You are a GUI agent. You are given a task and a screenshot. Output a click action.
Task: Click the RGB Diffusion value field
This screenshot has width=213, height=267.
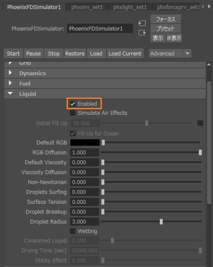pyautogui.click(x=85, y=152)
